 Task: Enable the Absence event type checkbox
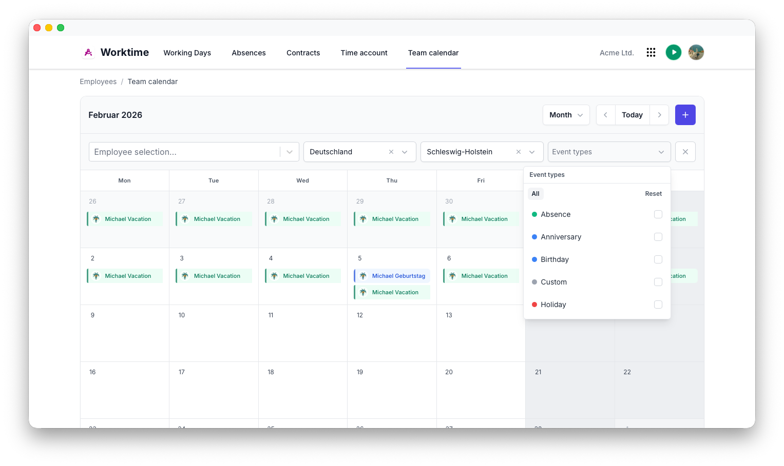tap(658, 214)
